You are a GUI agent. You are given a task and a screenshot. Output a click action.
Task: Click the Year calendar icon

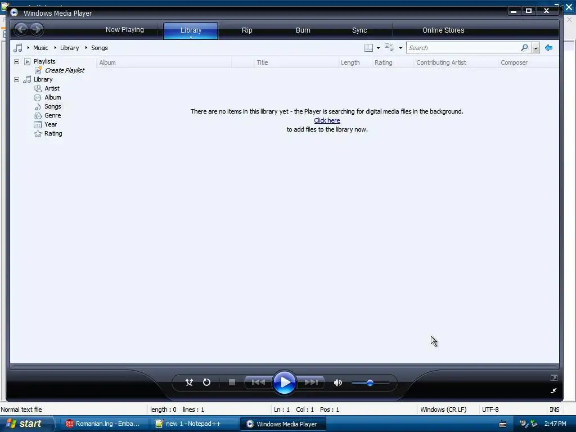point(38,124)
